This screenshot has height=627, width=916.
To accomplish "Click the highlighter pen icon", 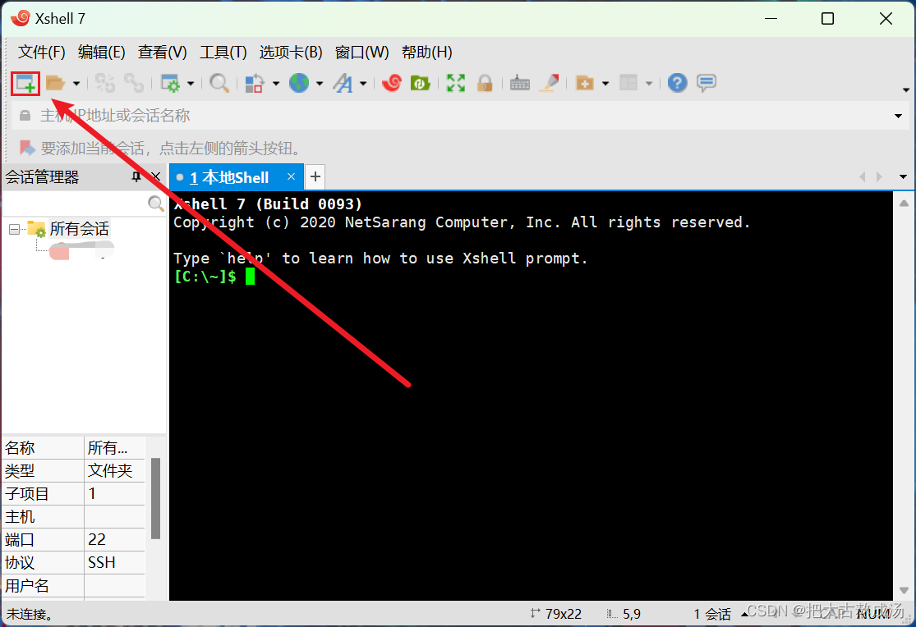I will (549, 83).
